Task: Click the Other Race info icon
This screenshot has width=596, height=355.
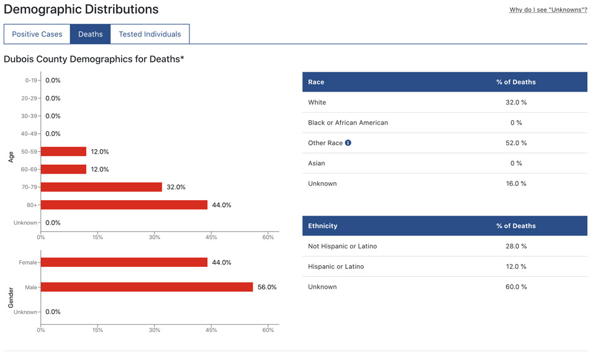Action: coord(348,143)
